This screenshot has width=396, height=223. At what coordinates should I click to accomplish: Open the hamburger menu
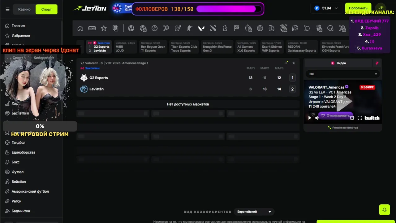pos(7,9)
